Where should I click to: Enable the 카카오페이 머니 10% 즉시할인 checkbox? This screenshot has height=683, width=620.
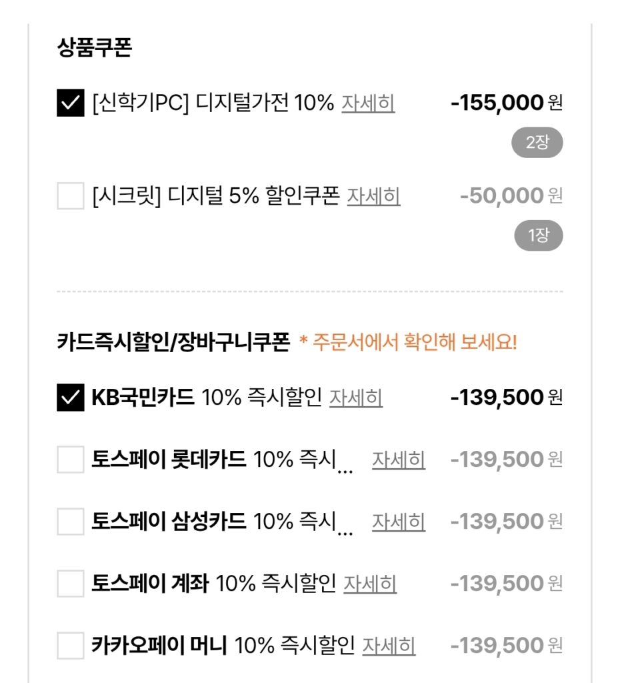(x=71, y=646)
